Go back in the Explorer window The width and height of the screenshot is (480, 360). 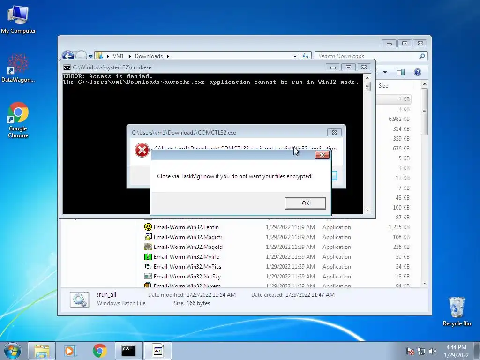pyautogui.click(x=68, y=56)
